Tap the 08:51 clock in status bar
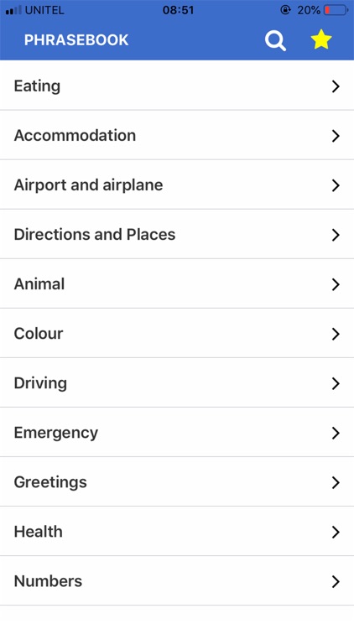 178,10
